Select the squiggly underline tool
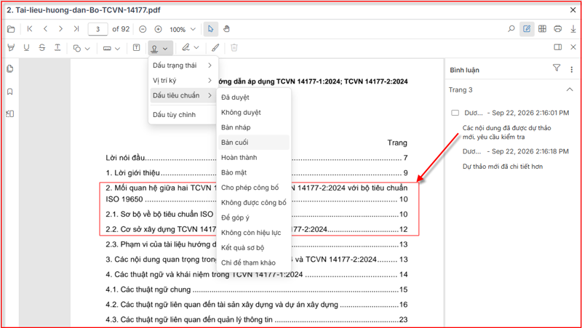This screenshot has width=582, height=328. (x=57, y=48)
